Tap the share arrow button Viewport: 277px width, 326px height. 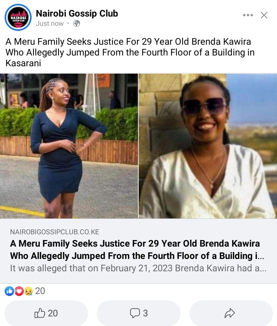(231, 313)
